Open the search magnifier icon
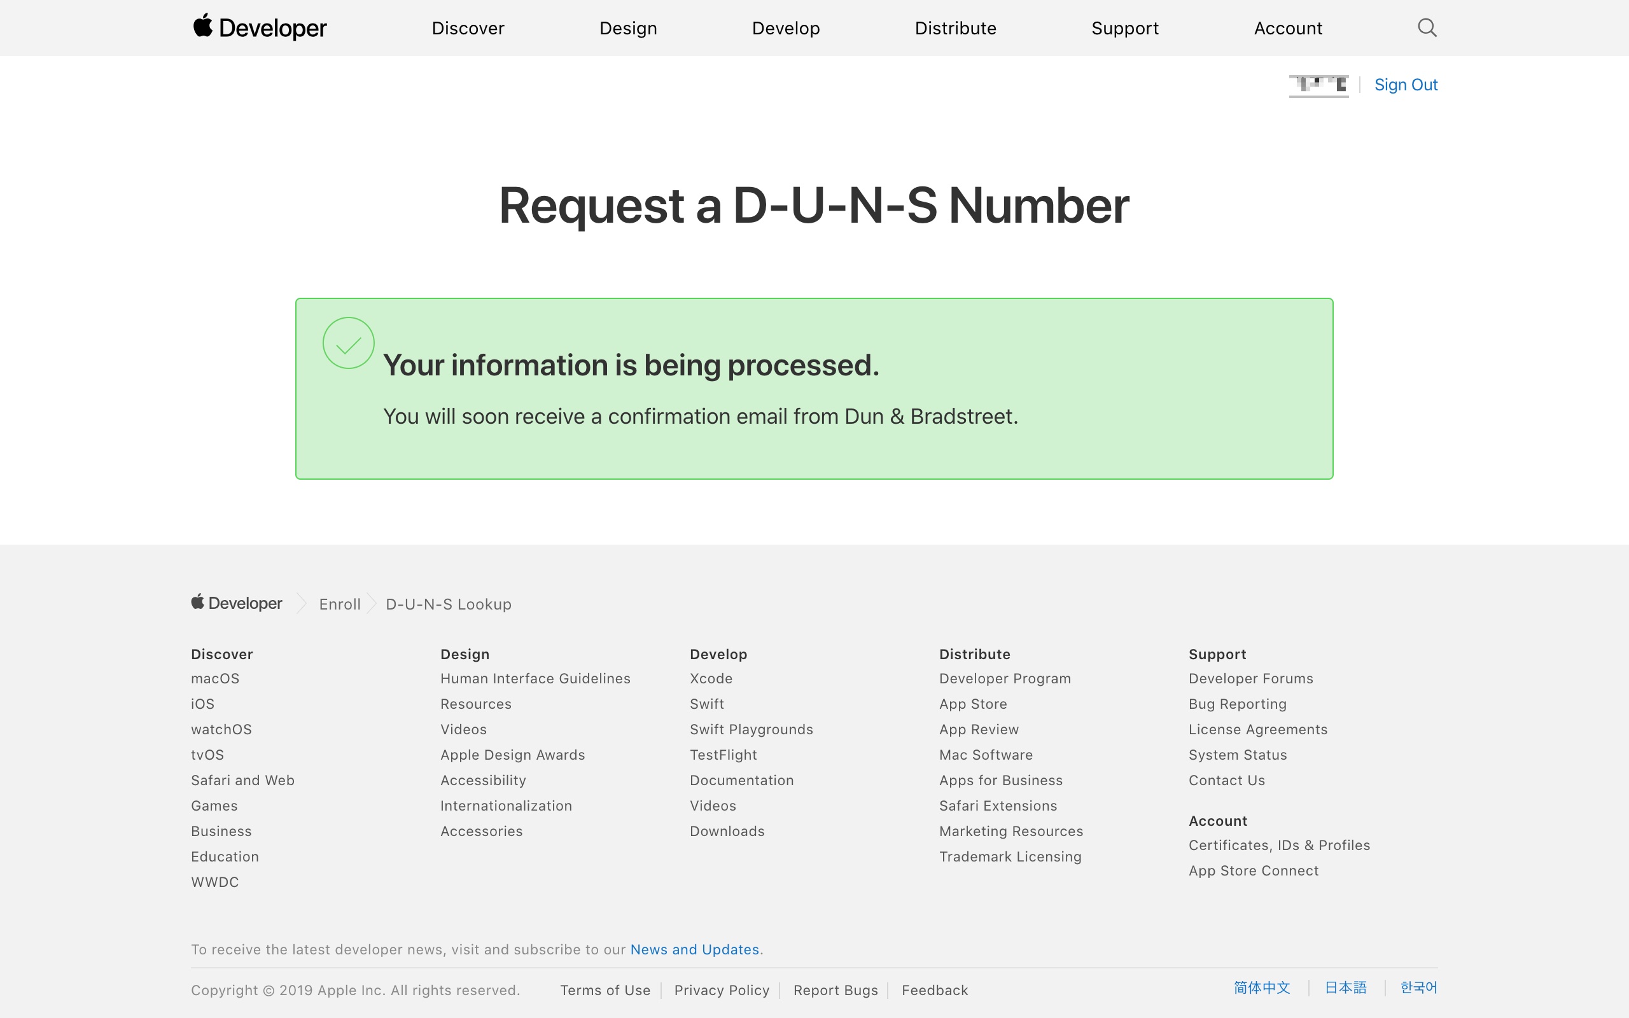 (1427, 27)
